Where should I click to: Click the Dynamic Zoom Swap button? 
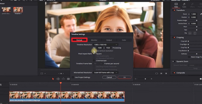pyautogui.click(x=195, y=68)
